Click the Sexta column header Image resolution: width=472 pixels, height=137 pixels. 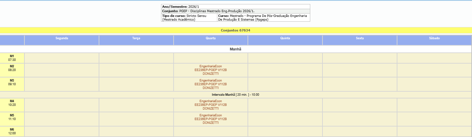[x=359, y=39]
